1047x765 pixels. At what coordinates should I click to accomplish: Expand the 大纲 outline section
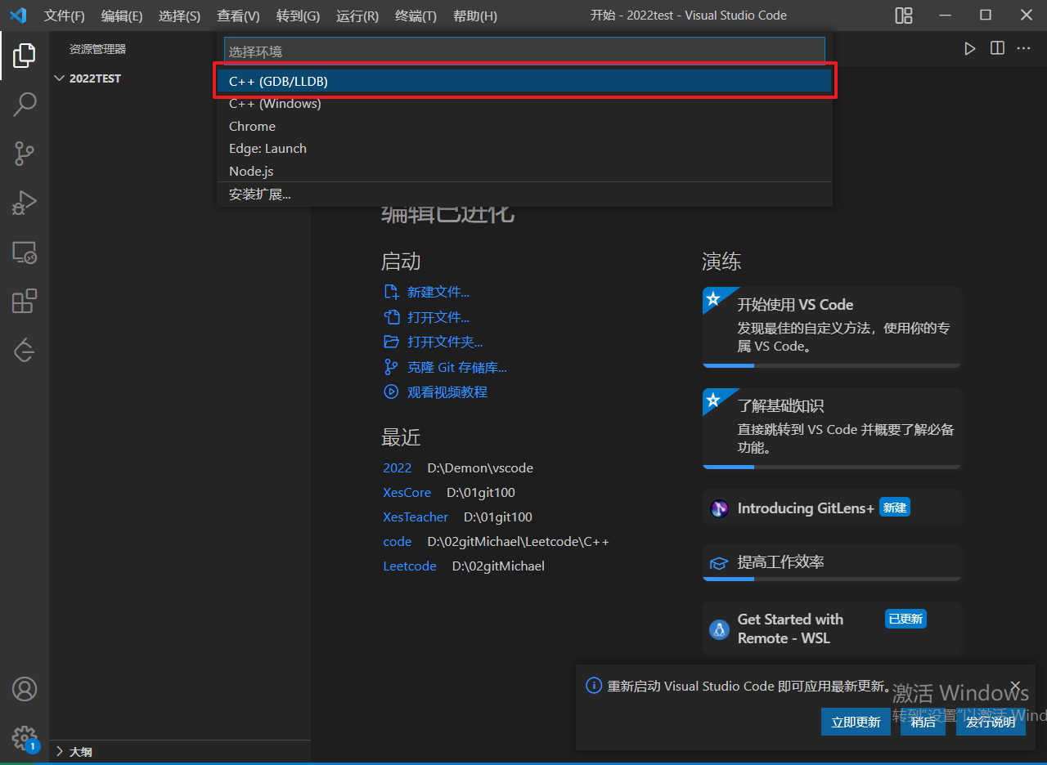[180, 751]
